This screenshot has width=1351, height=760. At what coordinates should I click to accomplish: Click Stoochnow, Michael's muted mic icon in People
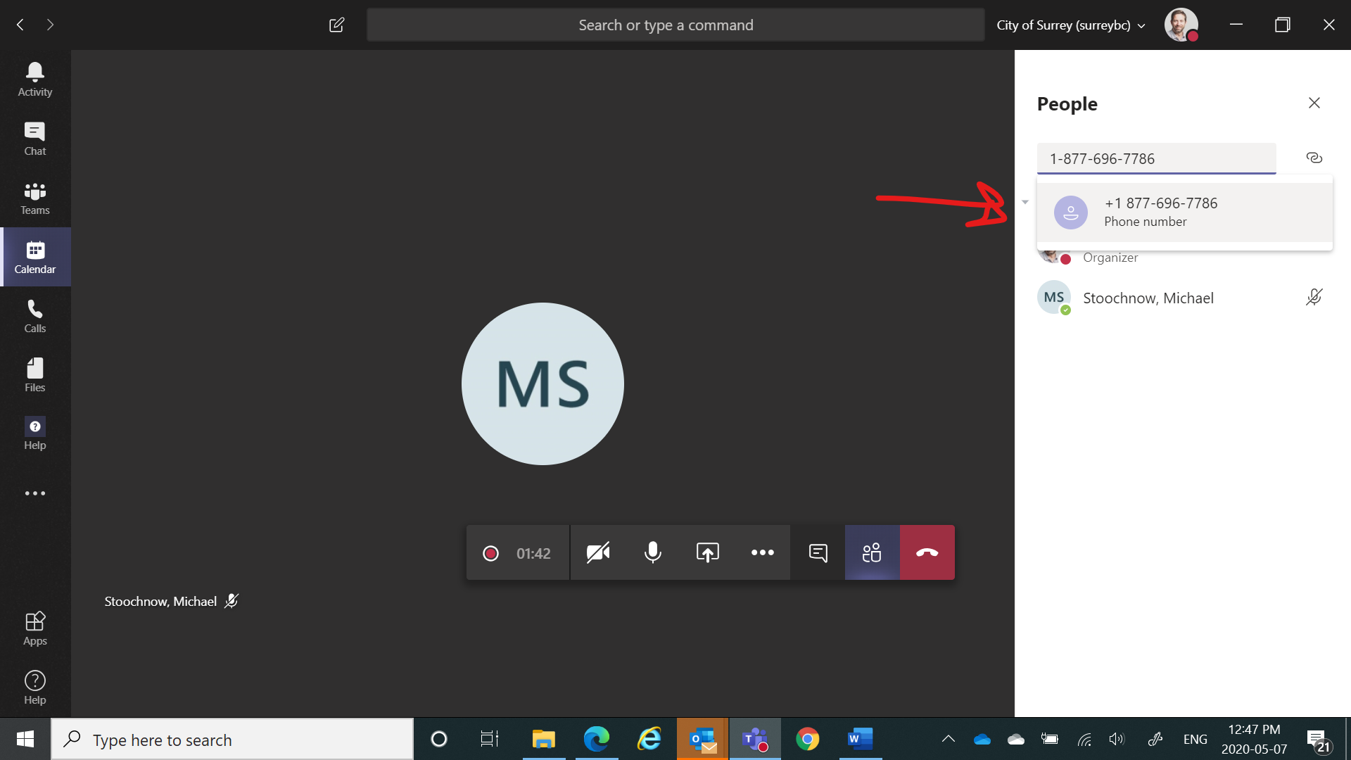[x=1314, y=297]
